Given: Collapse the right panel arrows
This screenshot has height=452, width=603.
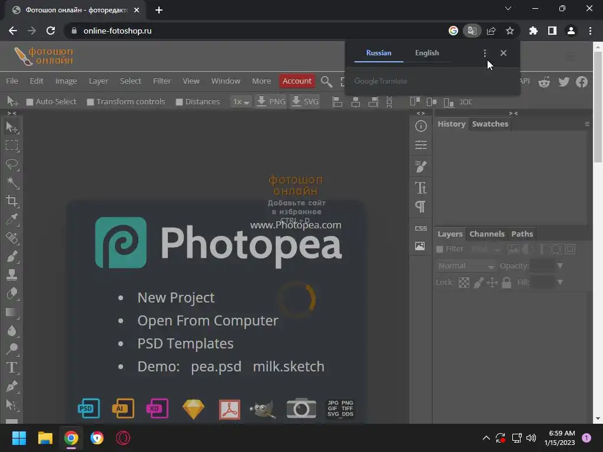Looking at the screenshot, I should [x=513, y=113].
